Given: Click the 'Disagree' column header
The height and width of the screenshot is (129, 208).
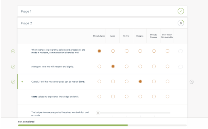Looking at the screenshot, I should point(140,36).
